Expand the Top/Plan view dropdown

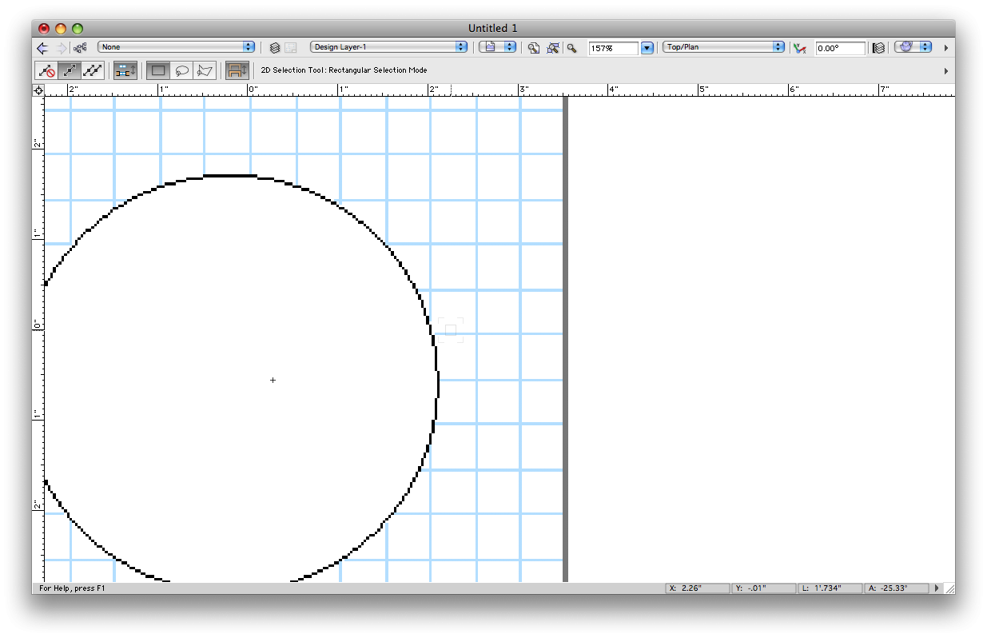(723, 47)
